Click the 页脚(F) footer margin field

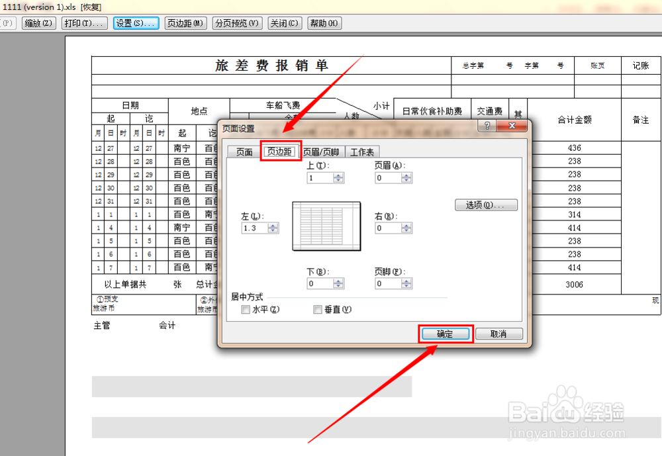click(x=388, y=283)
